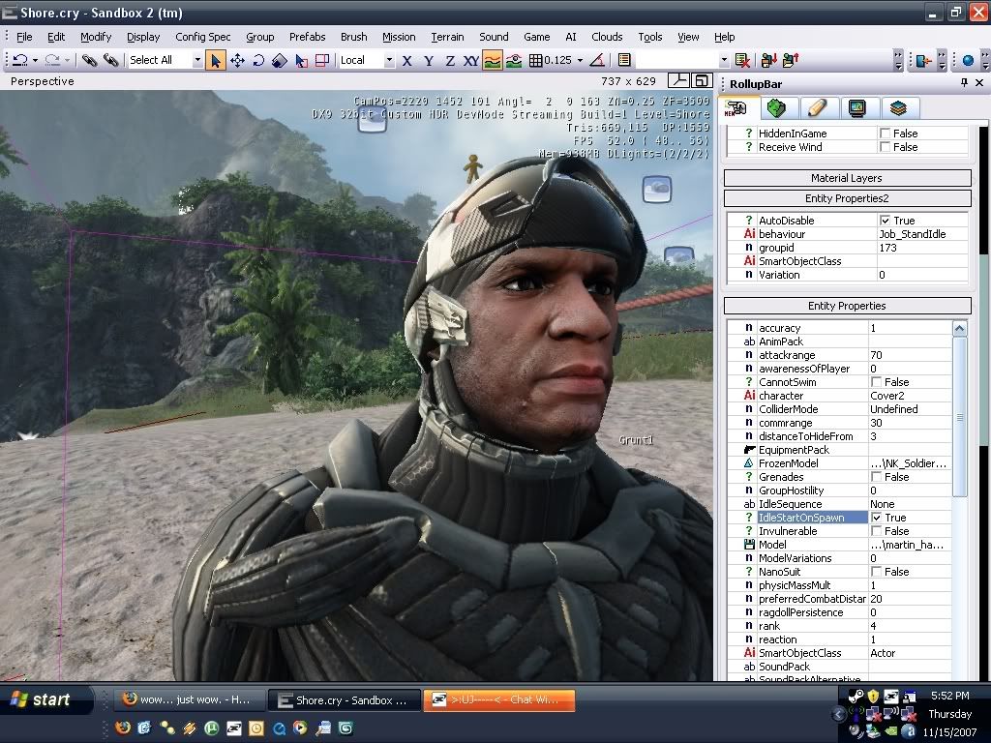The width and height of the screenshot is (991, 743).
Task: Click the Load Selected Objects icon
Action: [x=791, y=60]
